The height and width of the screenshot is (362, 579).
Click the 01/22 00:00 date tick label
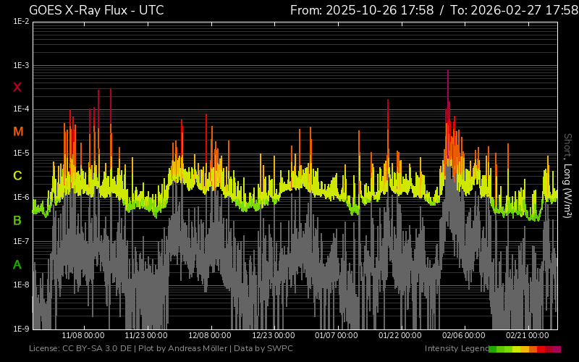tap(400, 336)
